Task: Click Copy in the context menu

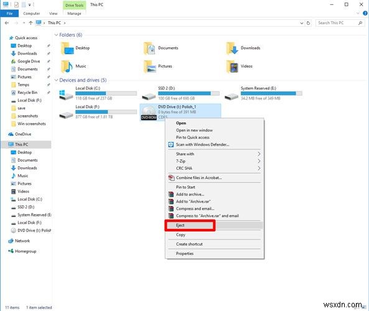Action: click(180, 234)
